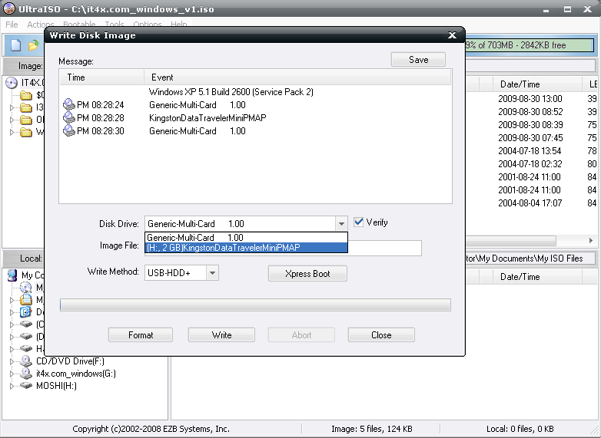Image resolution: width=601 pixels, height=438 pixels.
Task: Click the event icon at PM 08:28:28
Action: (69, 118)
